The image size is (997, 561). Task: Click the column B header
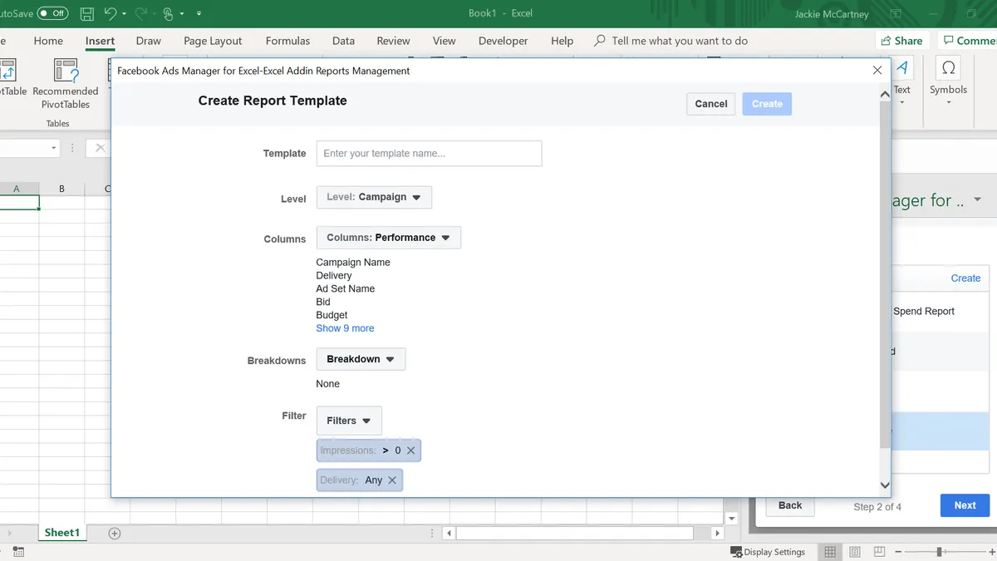[x=61, y=189]
